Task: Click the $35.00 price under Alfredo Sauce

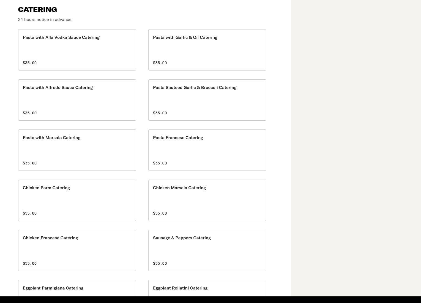Action: [x=30, y=113]
